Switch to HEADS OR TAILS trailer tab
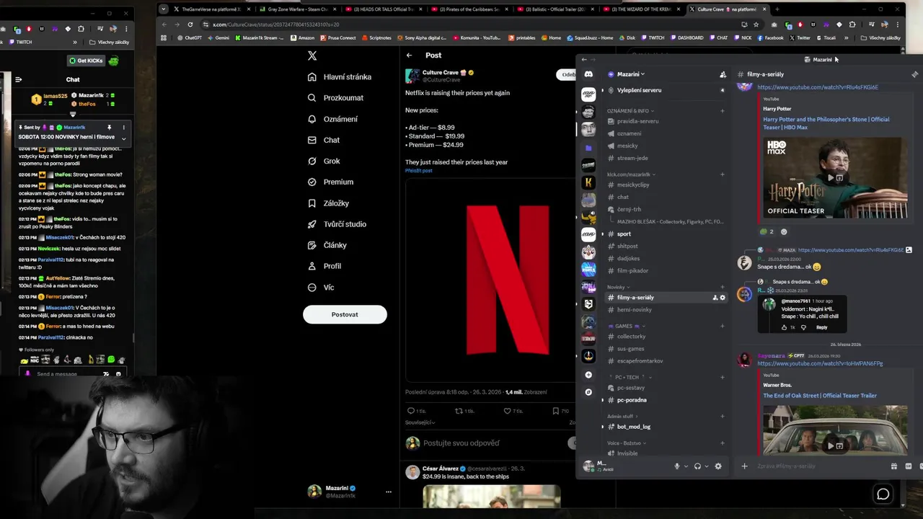 383,9
